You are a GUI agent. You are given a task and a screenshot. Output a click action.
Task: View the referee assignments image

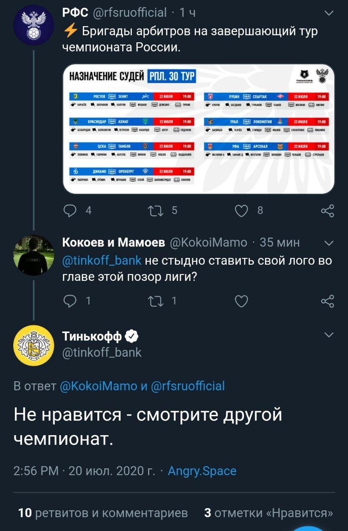click(x=198, y=129)
